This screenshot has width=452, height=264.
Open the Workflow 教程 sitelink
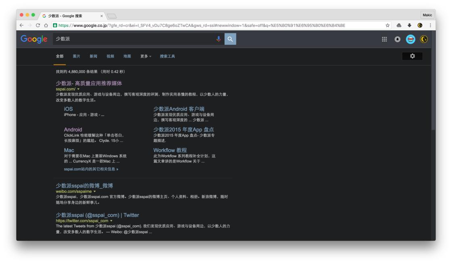pos(170,150)
